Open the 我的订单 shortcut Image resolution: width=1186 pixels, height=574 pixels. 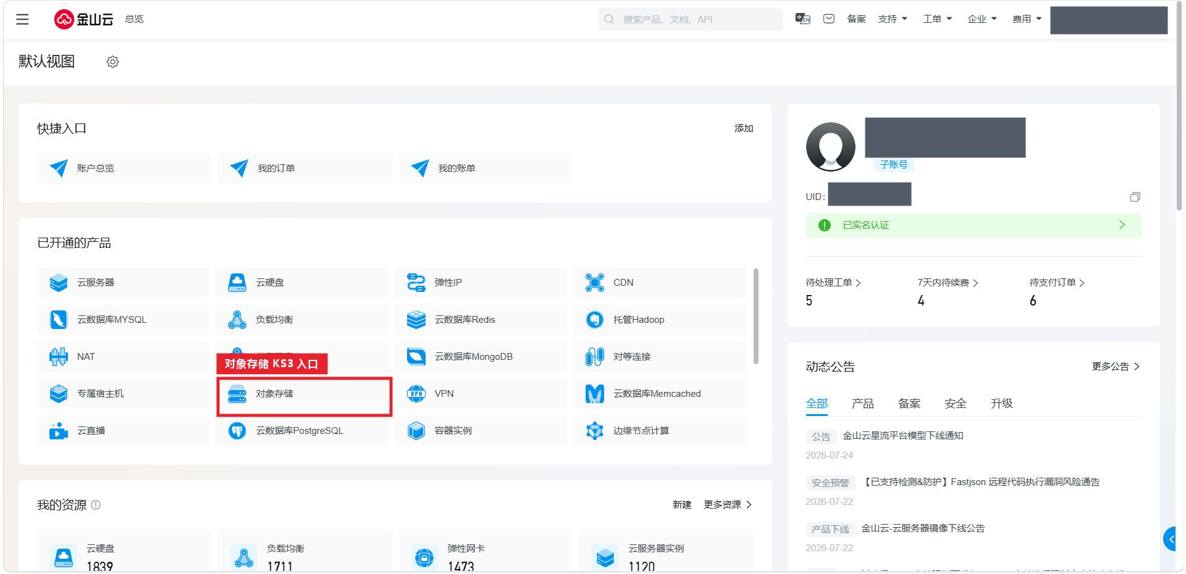[x=305, y=168]
